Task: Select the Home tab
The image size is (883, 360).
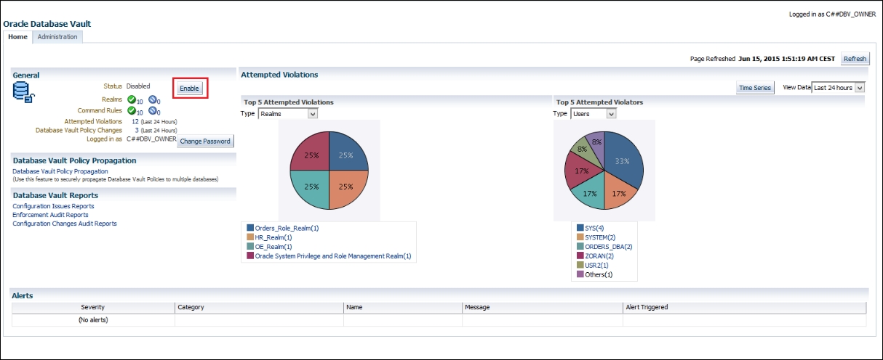Action: [x=17, y=37]
